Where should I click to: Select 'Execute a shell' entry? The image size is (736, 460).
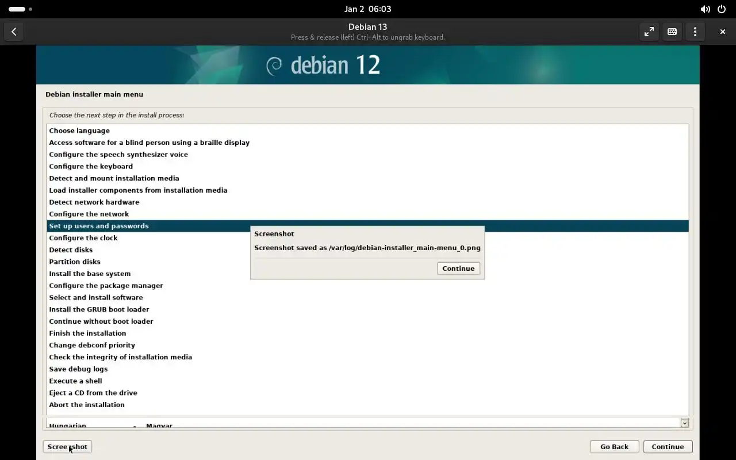(367, 381)
